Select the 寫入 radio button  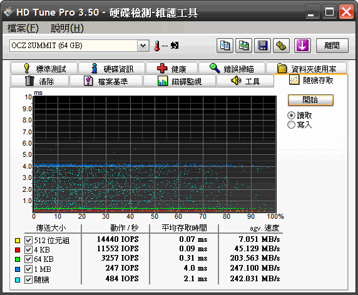point(291,125)
